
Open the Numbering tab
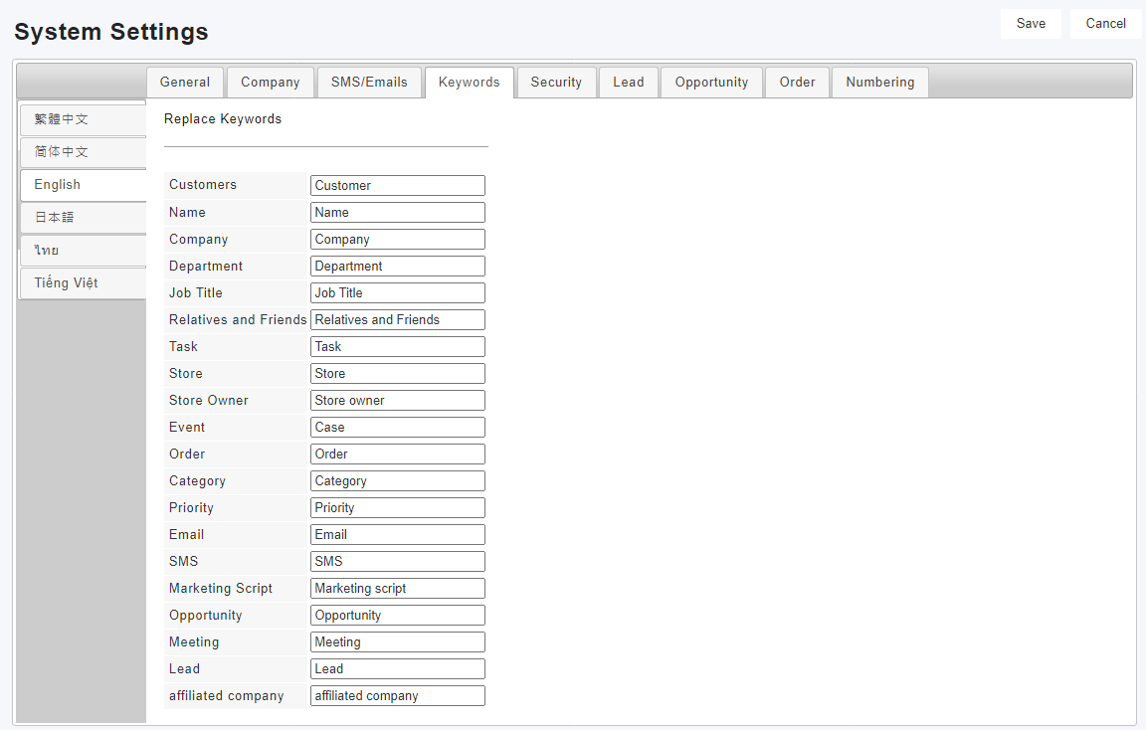879,83
